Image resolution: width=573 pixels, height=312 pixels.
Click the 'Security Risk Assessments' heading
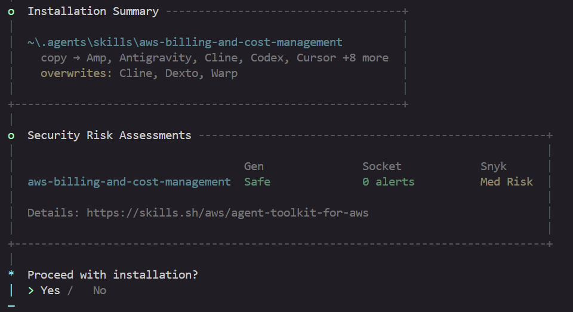pos(109,135)
